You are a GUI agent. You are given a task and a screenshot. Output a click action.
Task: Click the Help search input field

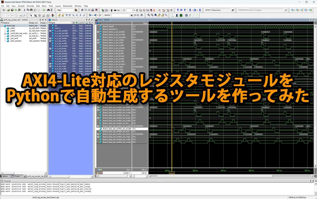pyautogui.click(x=67, y=10)
